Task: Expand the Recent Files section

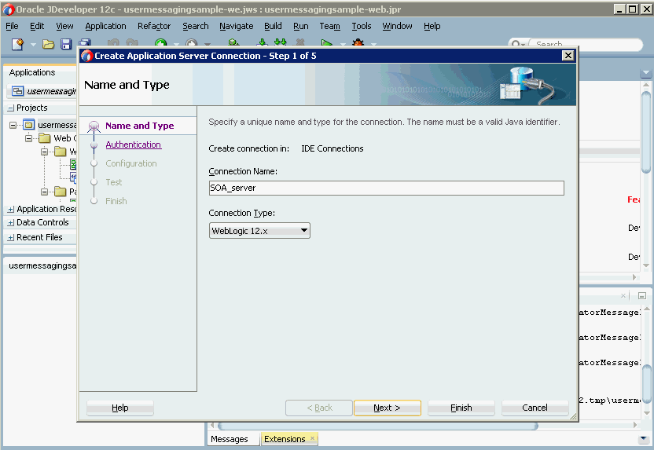Action: coord(11,238)
